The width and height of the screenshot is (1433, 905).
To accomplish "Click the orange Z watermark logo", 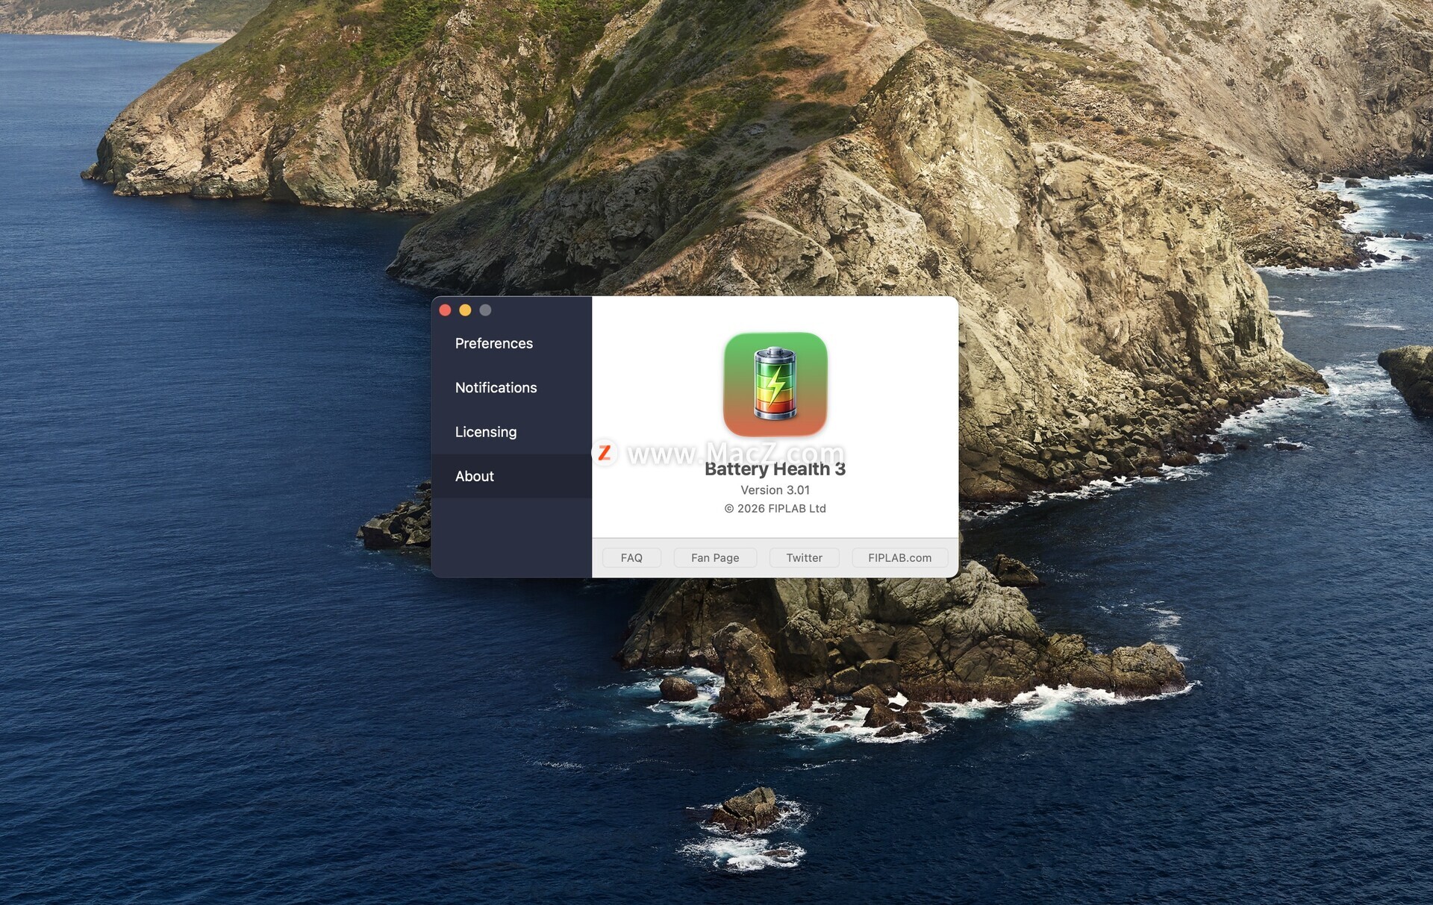I will [605, 452].
